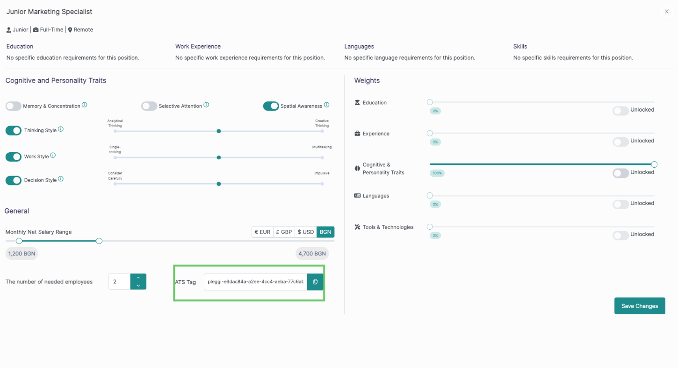This screenshot has width=678, height=368.
Task: Close the Junior Marketing Specialist dialog
Action: click(x=667, y=12)
